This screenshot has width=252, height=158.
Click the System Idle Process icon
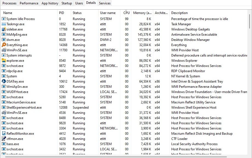4,19
